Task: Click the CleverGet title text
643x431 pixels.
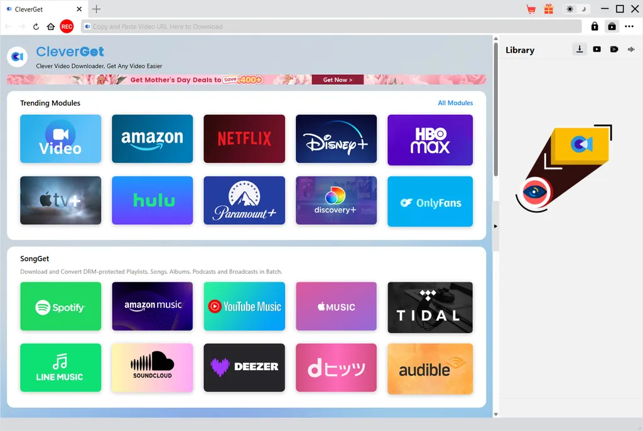Action: pyautogui.click(x=70, y=52)
